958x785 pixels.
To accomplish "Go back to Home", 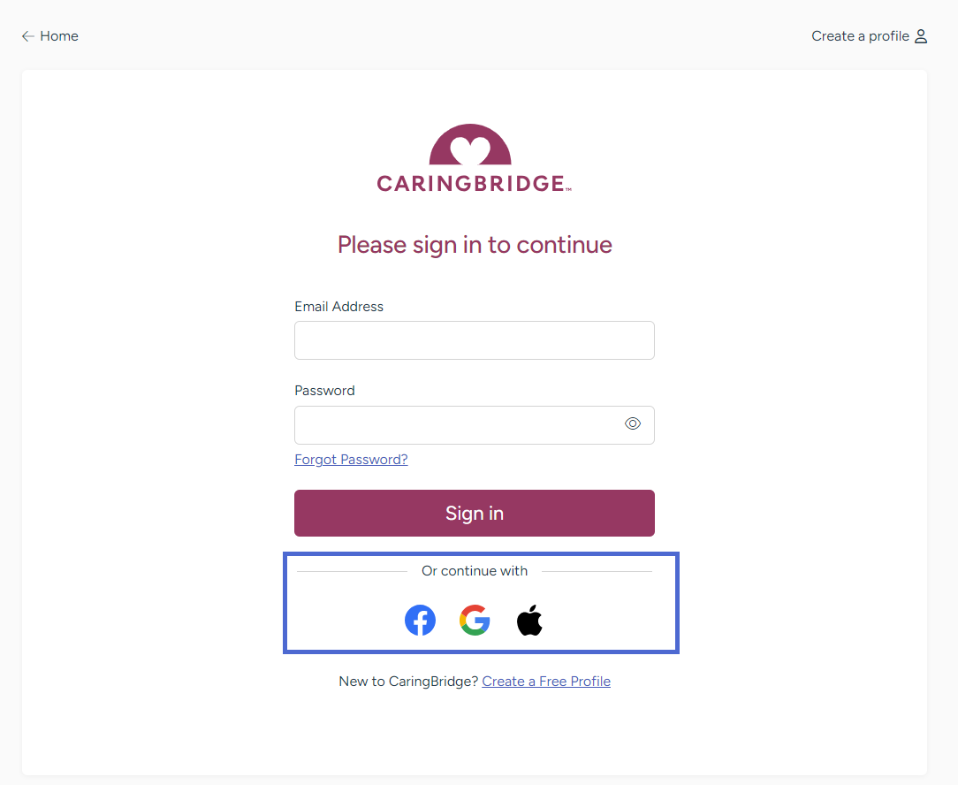I will tap(59, 36).
